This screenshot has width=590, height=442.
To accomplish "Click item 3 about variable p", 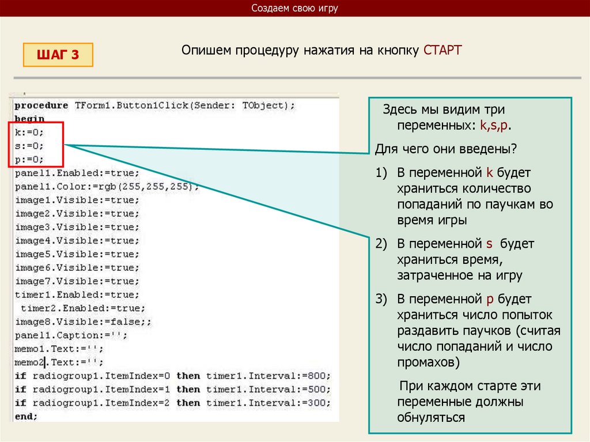I will (x=468, y=331).
